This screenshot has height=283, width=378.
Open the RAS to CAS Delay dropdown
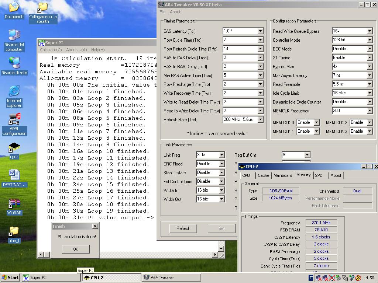(x=260, y=58)
